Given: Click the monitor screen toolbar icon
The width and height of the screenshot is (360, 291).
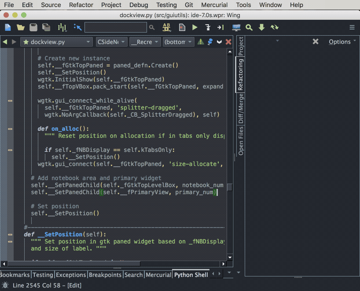Looking at the screenshot, I should 236,28.
